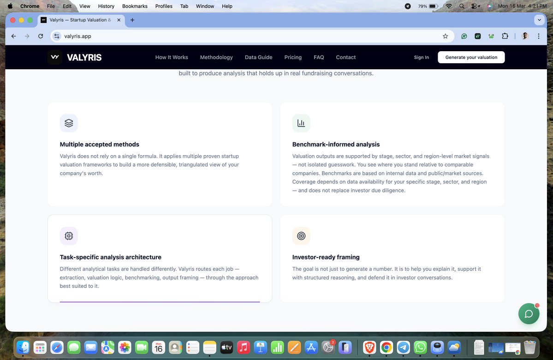
Task: Launch Safari from the Dock
Action: (x=57, y=348)
